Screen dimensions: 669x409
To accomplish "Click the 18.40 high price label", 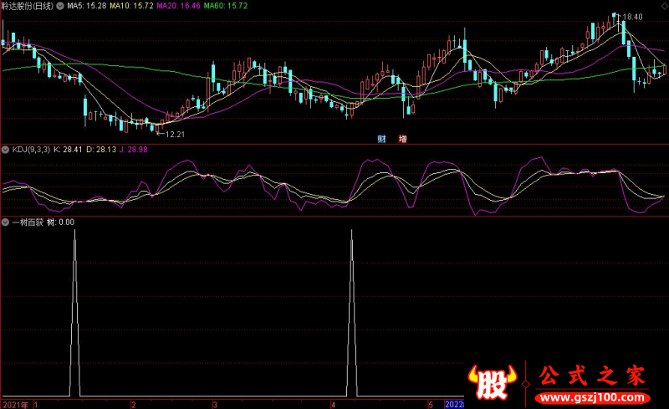I will coord(633,17).
